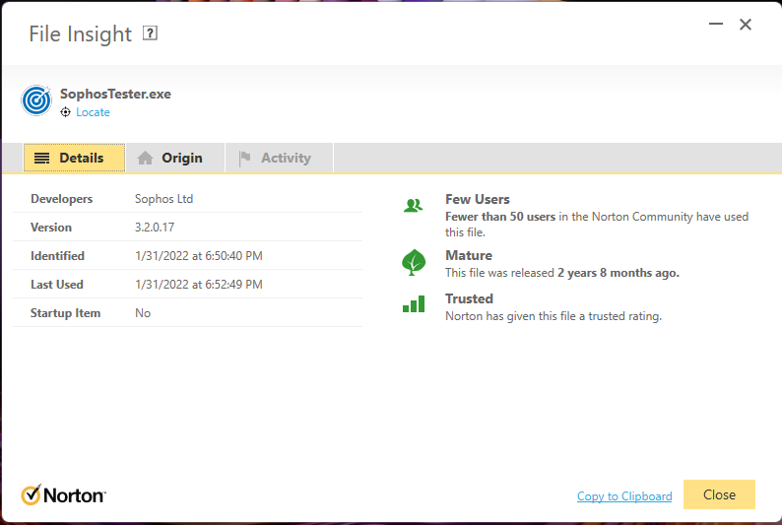Click the SophosTester.exe file name
The image size is (782, 525).
tap(115, 94)
